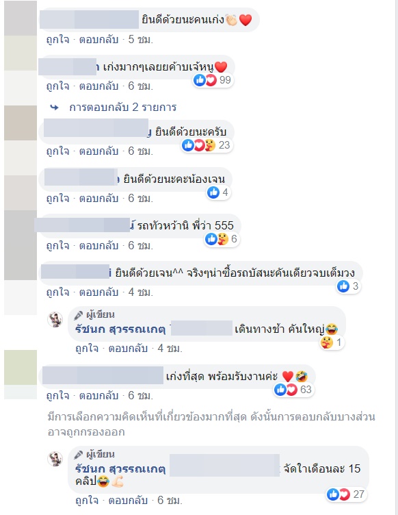Viewport: 398px width, 515px height.
Task: Click the reply arrow icon beside การตอบกลับ 2 รายการ
Action: 55,108
